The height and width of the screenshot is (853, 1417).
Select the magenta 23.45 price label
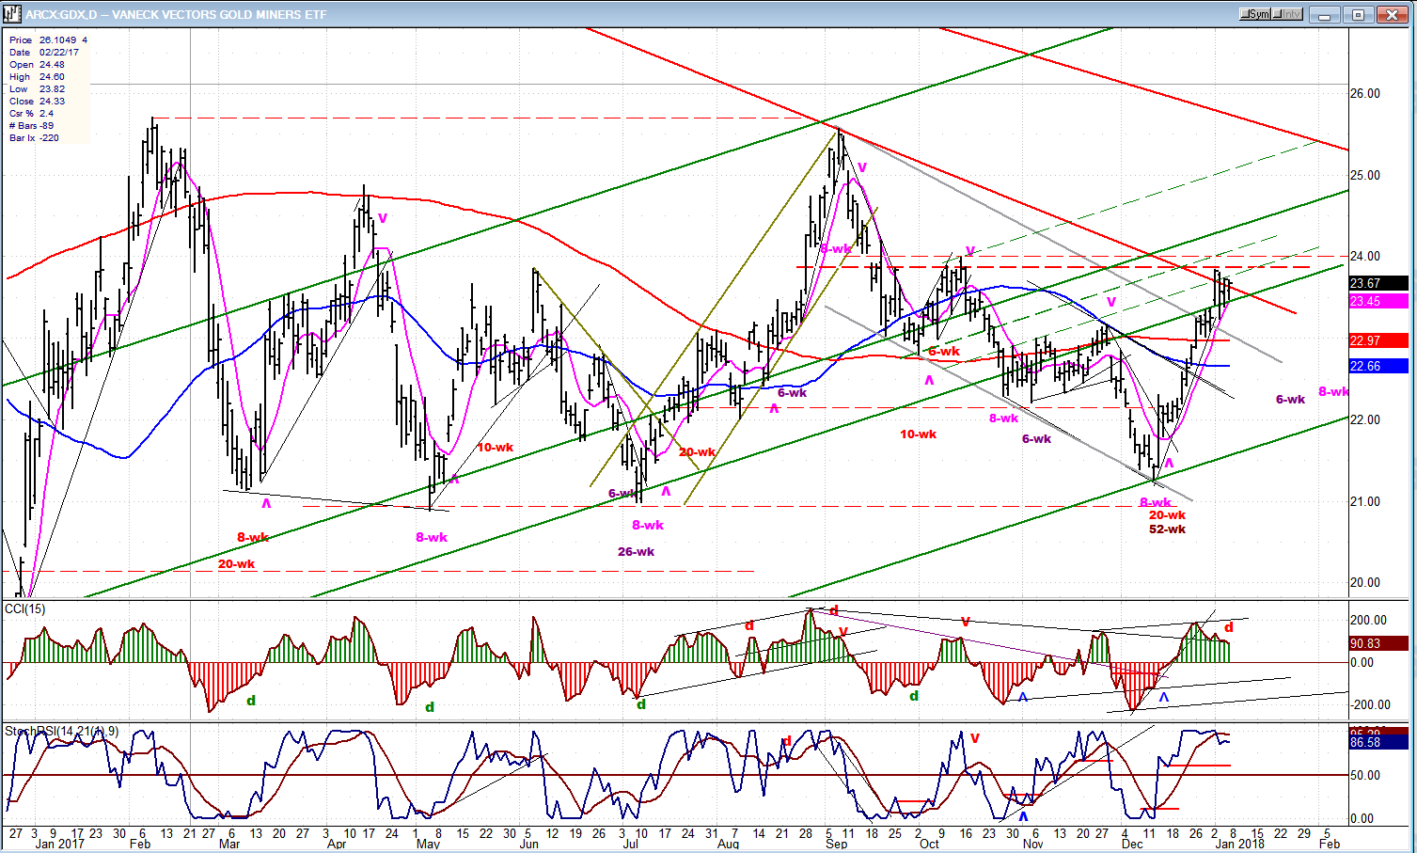pyautogui.click(x=1378, y=301)
